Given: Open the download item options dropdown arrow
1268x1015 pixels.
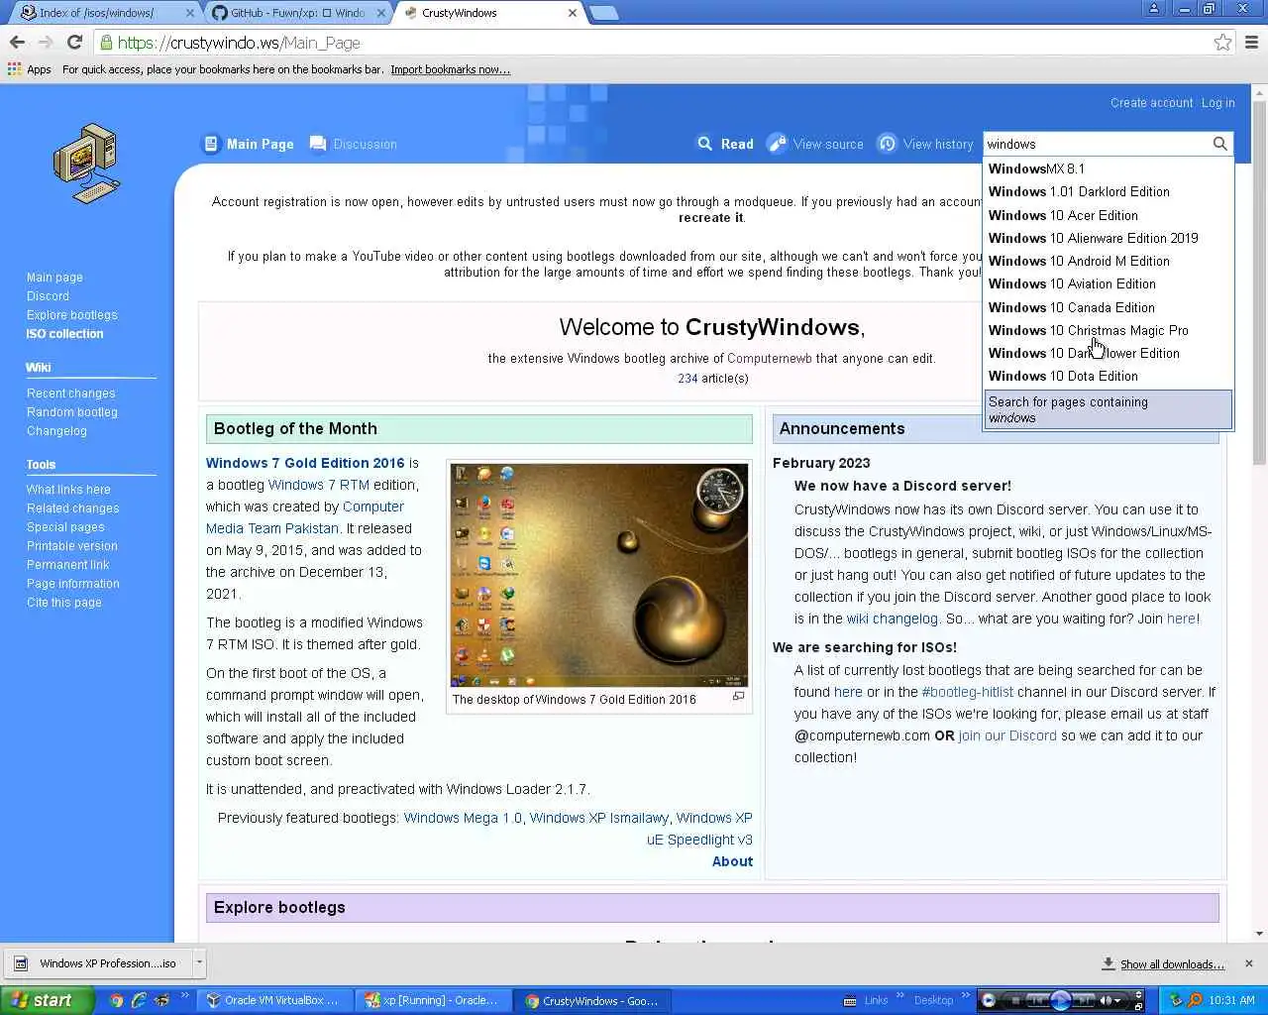Looking at the screenshot, I should pyautogui.click(x=199, y=962).
